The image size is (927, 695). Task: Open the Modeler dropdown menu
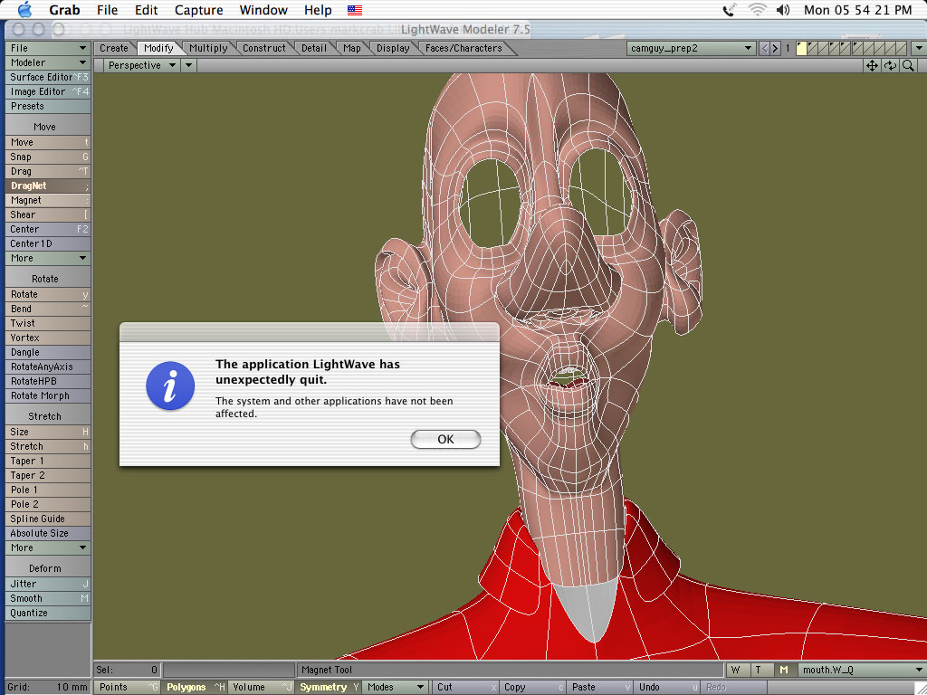tap(48, 62)
